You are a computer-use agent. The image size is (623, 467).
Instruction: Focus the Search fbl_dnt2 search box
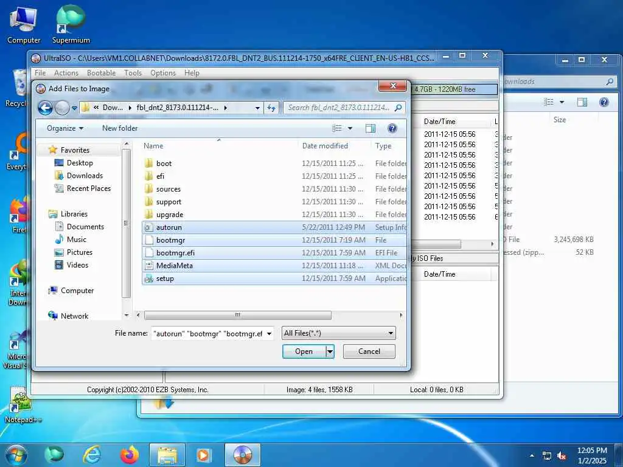click(338, 108)
